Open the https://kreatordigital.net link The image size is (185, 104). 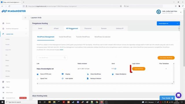coord(45,69)
